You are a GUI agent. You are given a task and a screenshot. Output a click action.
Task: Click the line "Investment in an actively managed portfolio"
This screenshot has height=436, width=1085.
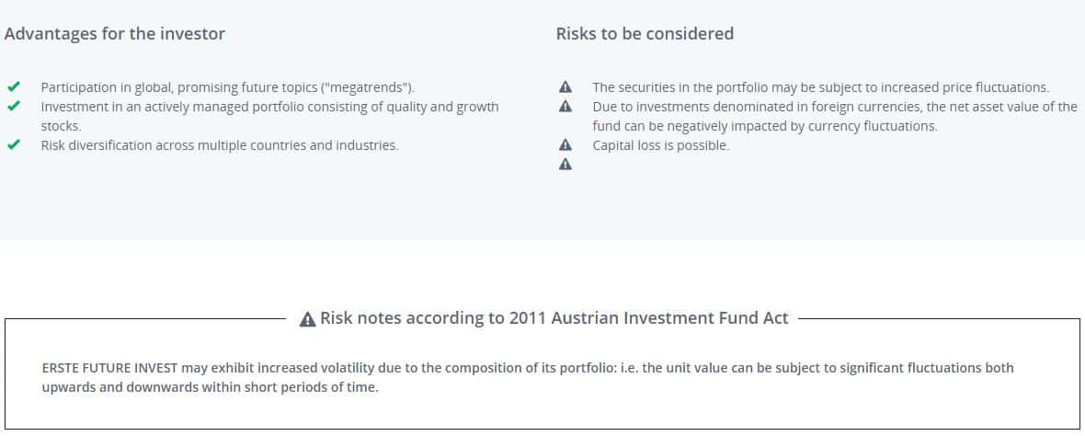(269, 107)
